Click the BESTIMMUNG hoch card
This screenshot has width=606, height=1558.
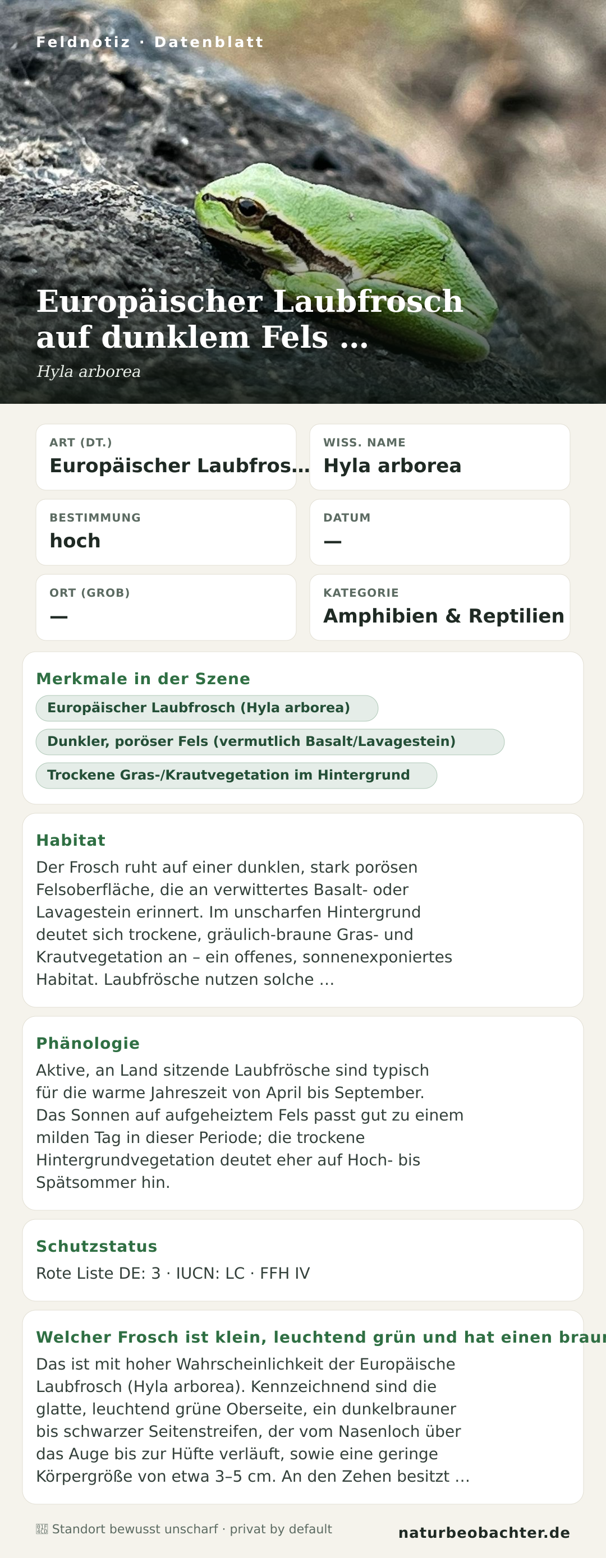pyautogui.click(x=166, y=532)
